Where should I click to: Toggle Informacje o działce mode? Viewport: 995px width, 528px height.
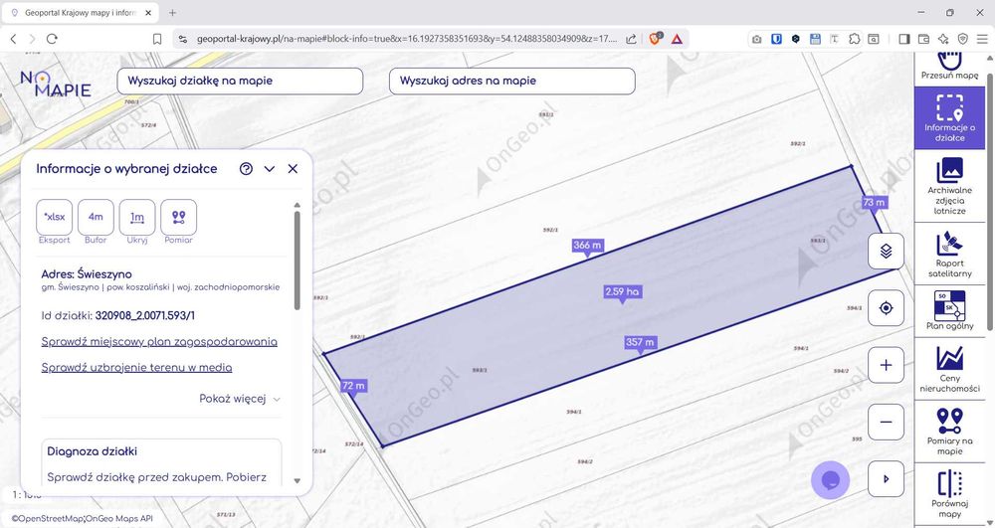[949, 118]
